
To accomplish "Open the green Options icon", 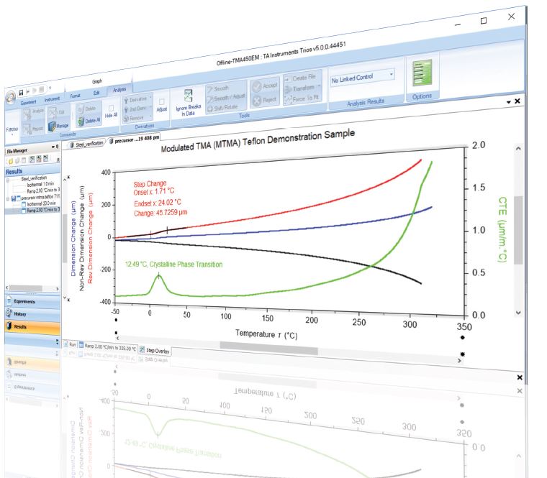I will point(421,75).
